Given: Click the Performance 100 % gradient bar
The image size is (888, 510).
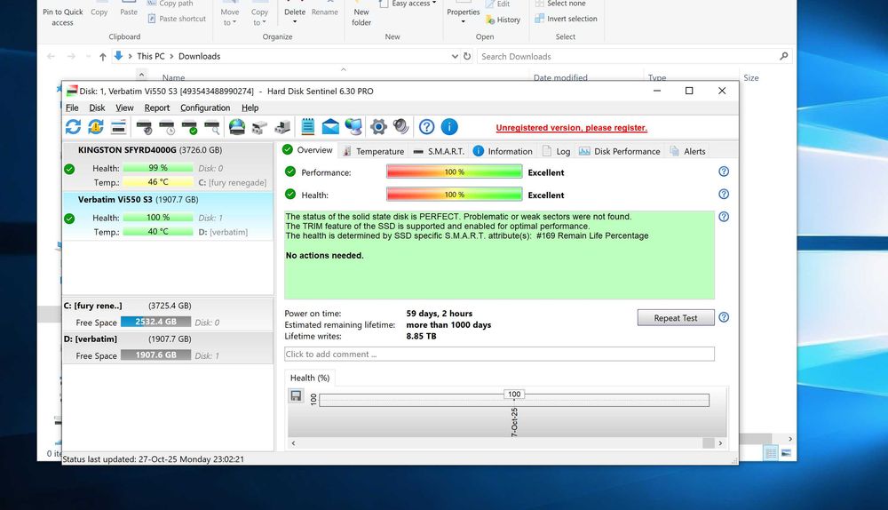Looking at the screenshot, I should pyautogui.click(x=454, y=171).
